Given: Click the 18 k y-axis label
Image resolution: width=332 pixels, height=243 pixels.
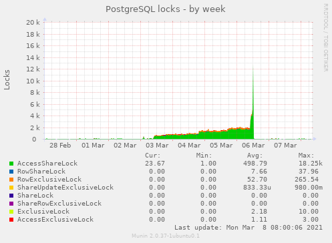Looking at the screenshot, I should tap(33, 34).
